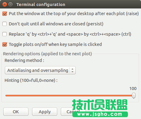Toggle the key sample click checkbox
The width and height of the screenshot is (141, 119).
click(5, 44)
